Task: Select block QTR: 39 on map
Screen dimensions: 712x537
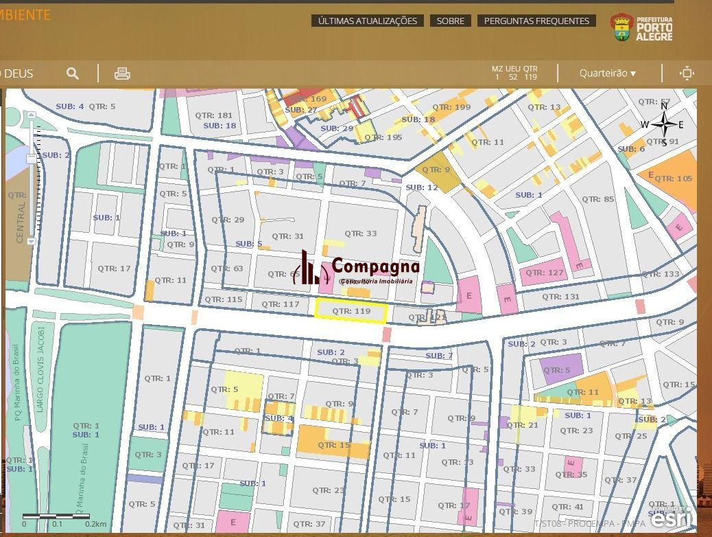Action: pyautogui.click(x=516, y=511)
